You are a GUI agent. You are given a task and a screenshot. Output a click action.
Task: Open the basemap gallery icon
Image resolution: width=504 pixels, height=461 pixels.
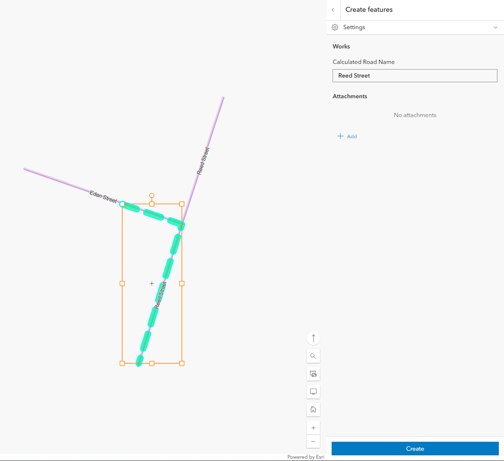click(x=313, y=374)
